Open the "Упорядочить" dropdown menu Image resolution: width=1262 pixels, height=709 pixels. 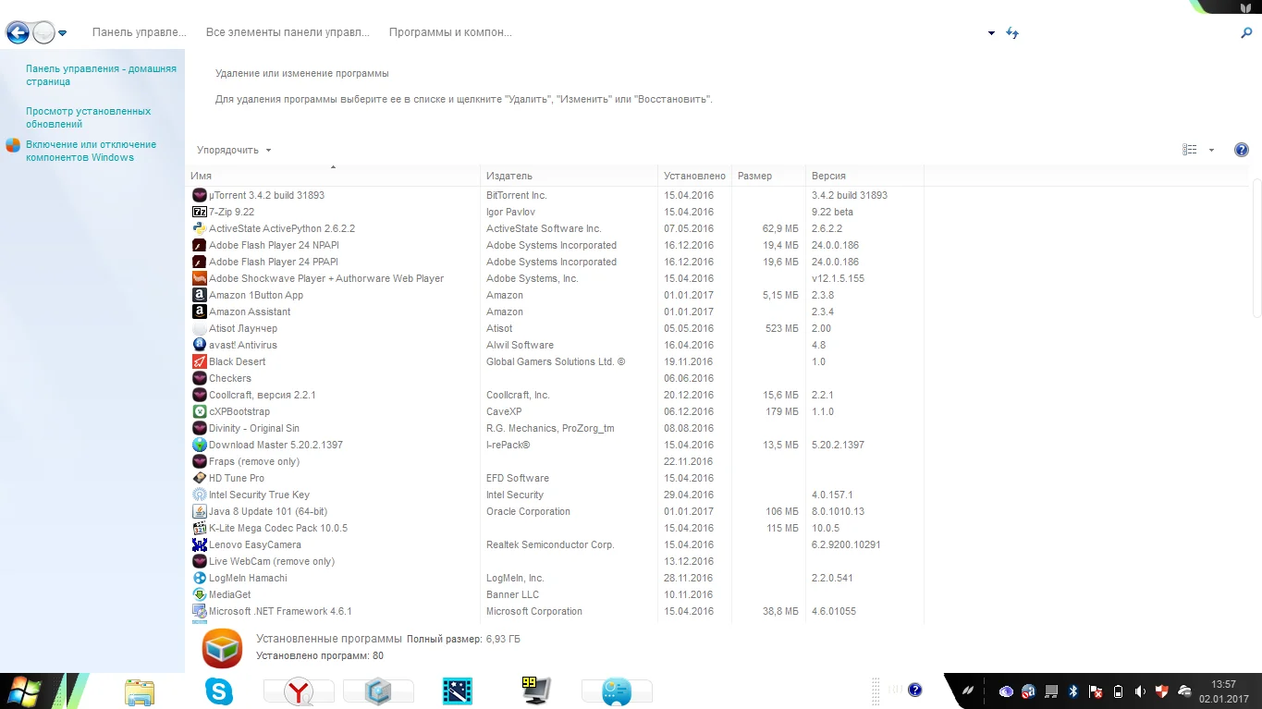pyautogui.click(x=234, y=150)
